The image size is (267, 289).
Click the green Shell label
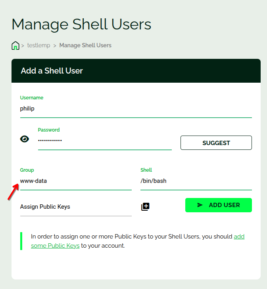click(146, 170)
